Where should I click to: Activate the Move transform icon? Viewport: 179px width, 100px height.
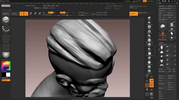[30, 14]
